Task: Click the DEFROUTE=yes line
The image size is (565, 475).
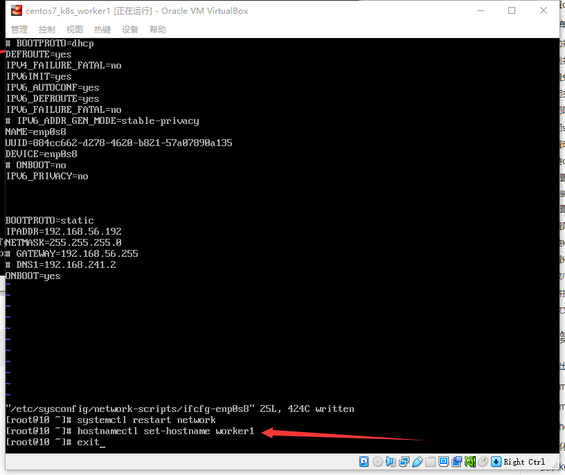Action: [39, 55]
